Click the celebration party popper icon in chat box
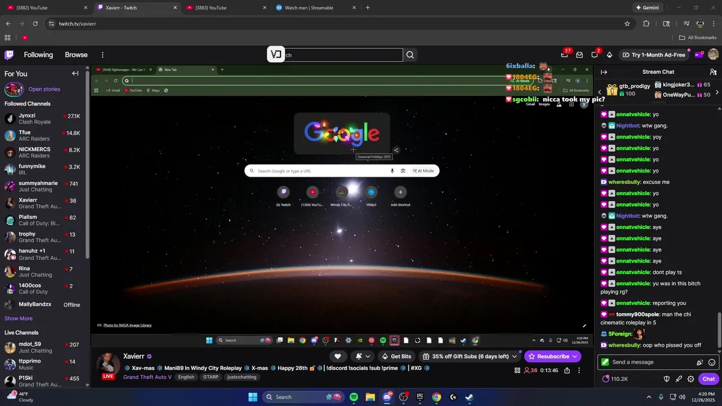Viewport: 722px width, 406px height. point(700,362)
